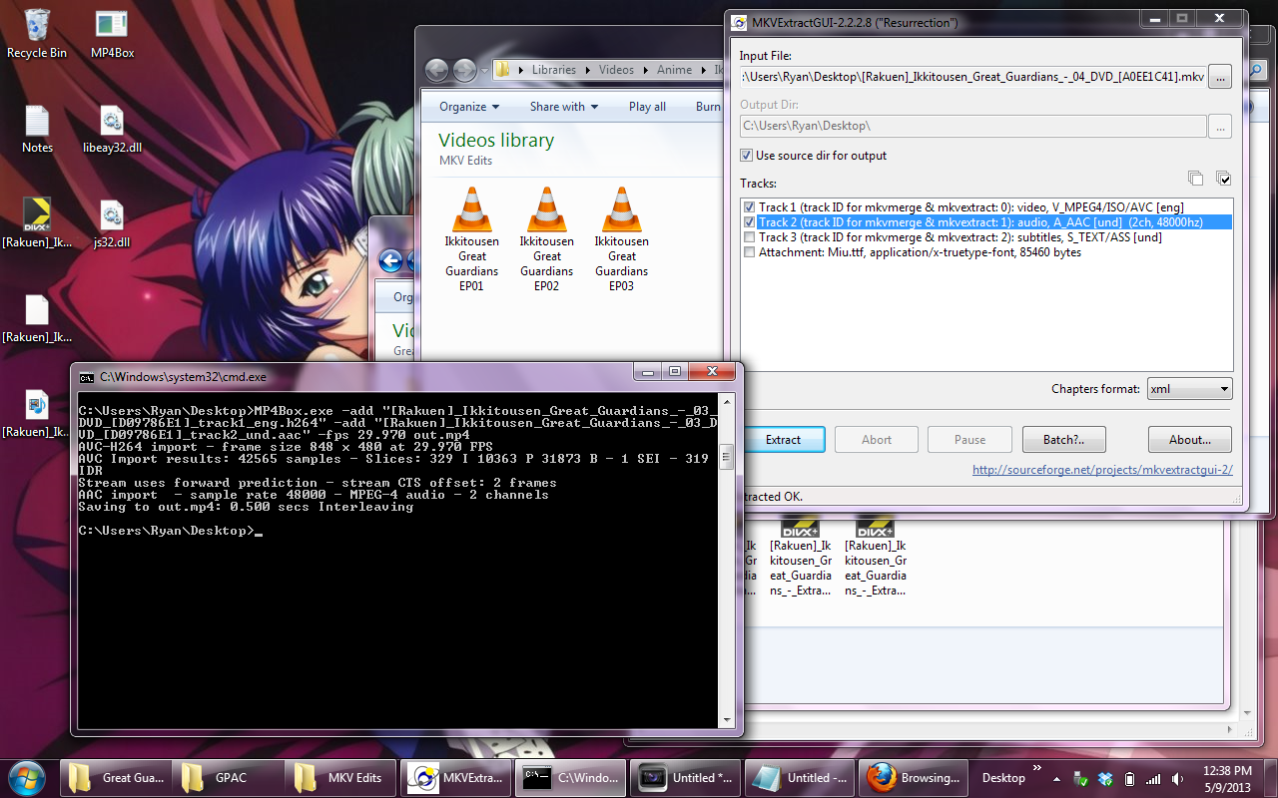Click the Desktop toolbar label on taskbar
This screenshot has width=1278, height=798.
pos(1003,778)
